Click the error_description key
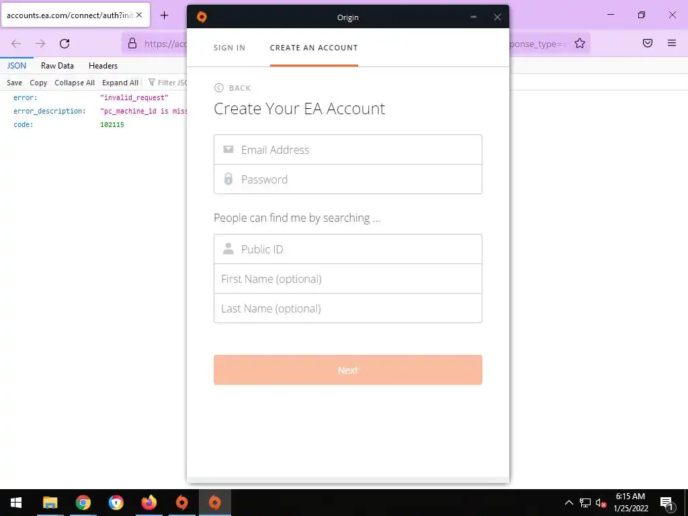This screenshot has width=688, height=516. click(x=50, y=111)
